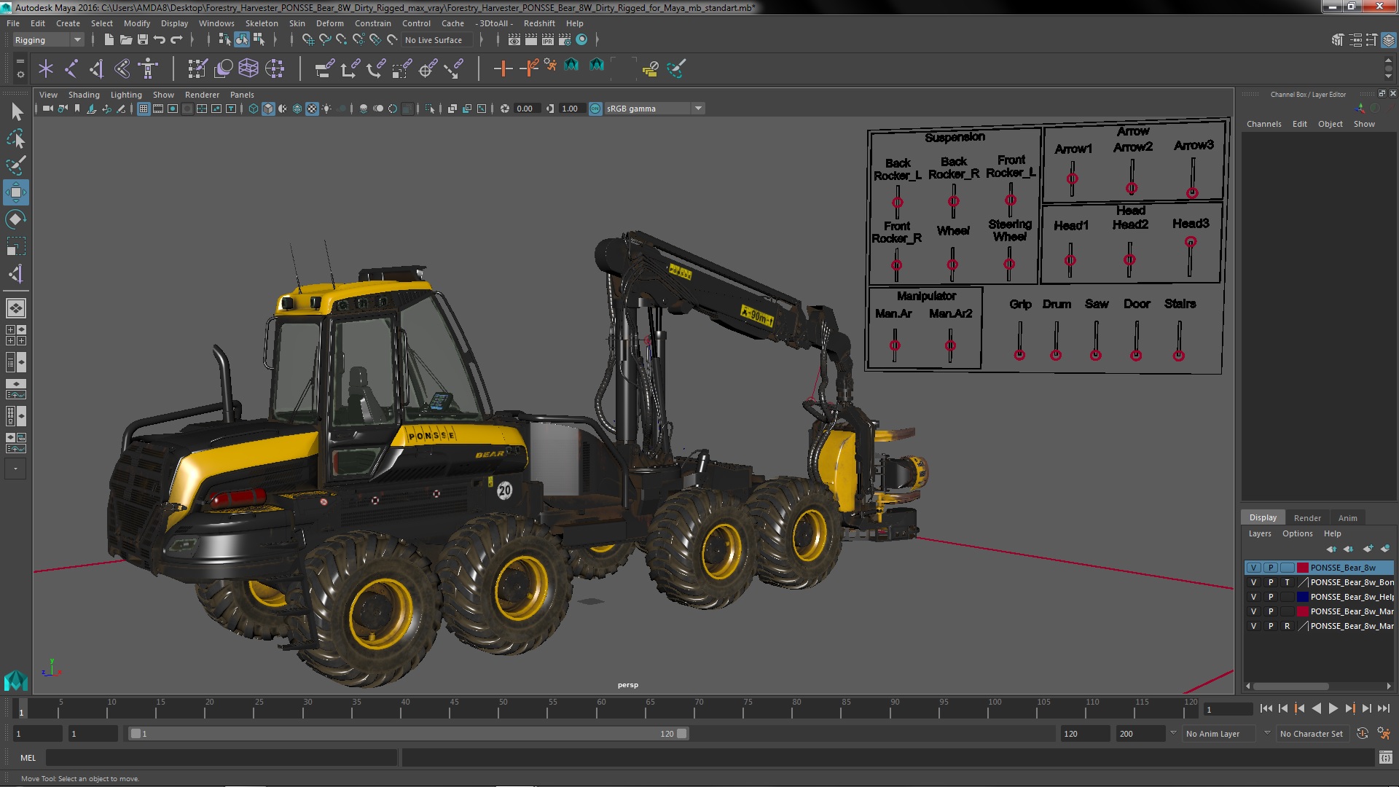Click the Save Scene disk icon

tap(142, 39)
